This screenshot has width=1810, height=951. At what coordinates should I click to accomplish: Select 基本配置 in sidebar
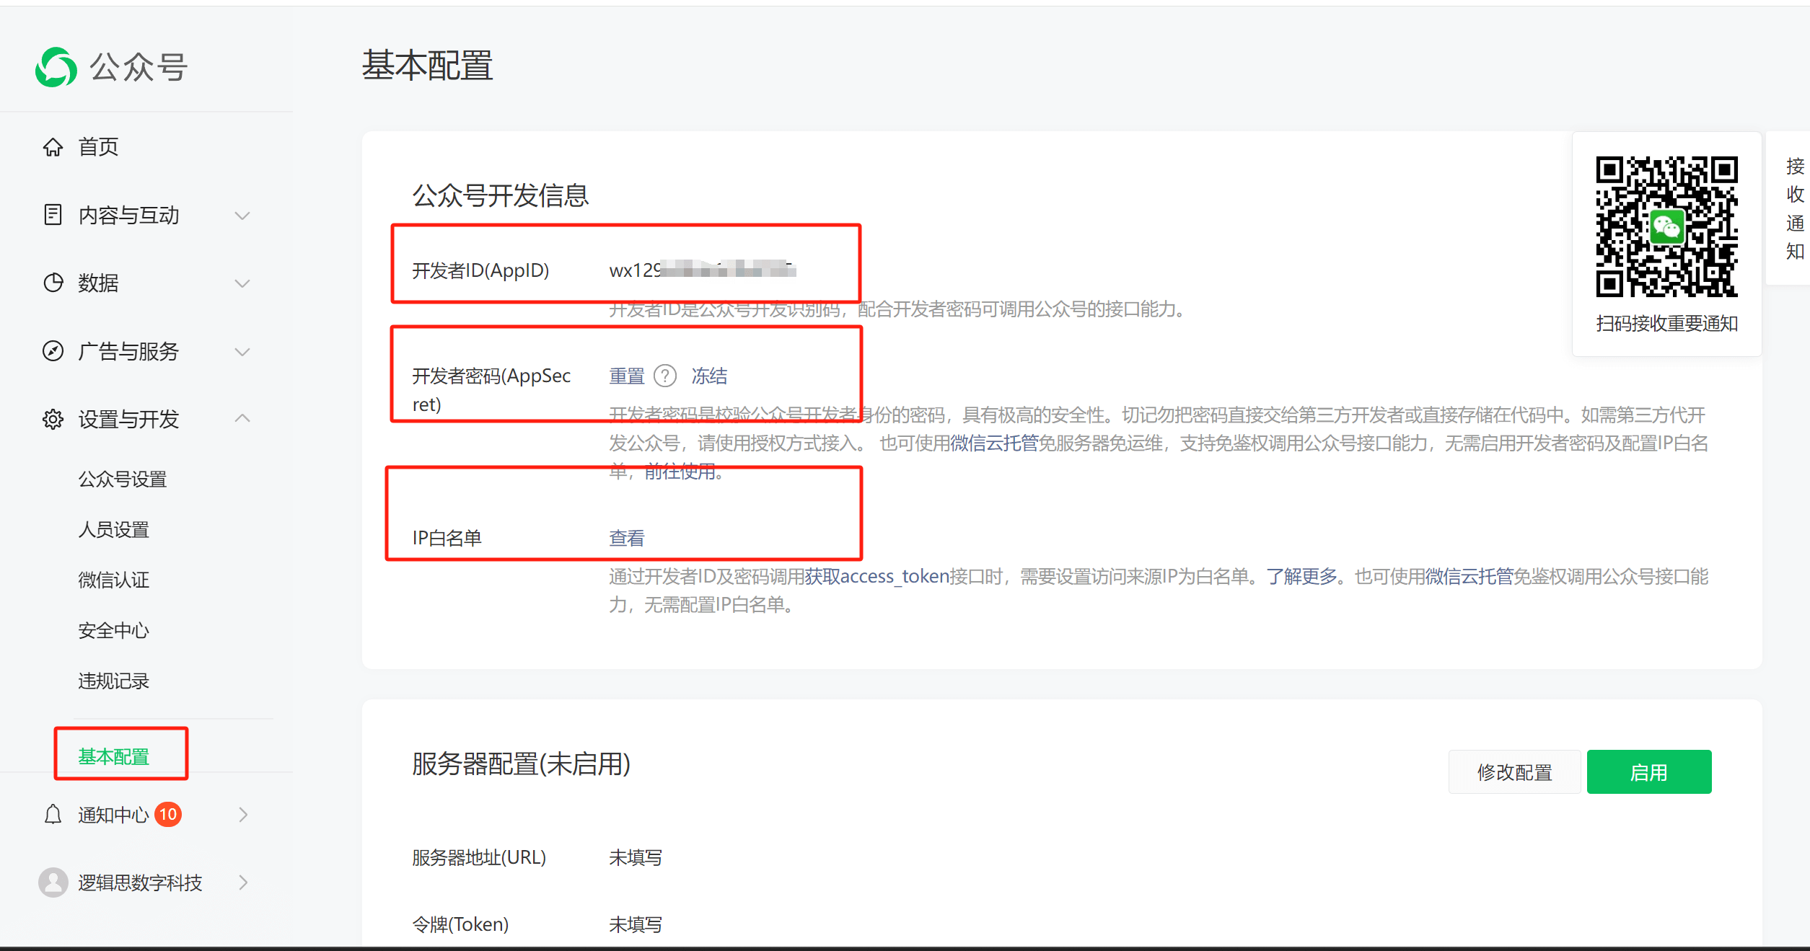point(113,756)
